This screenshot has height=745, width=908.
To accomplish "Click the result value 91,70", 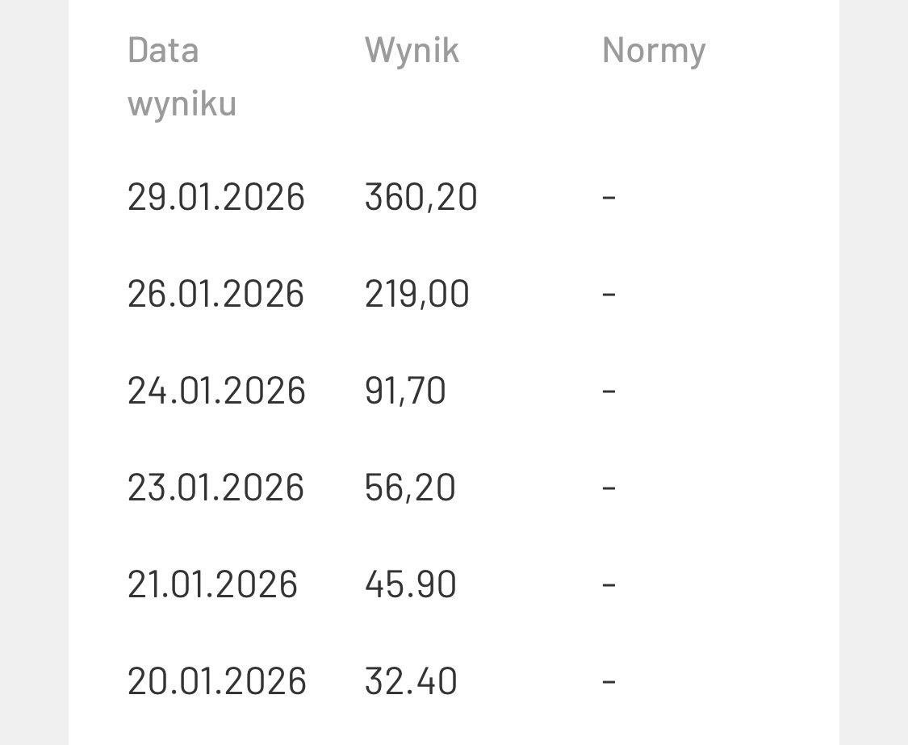I will point(405,391).
